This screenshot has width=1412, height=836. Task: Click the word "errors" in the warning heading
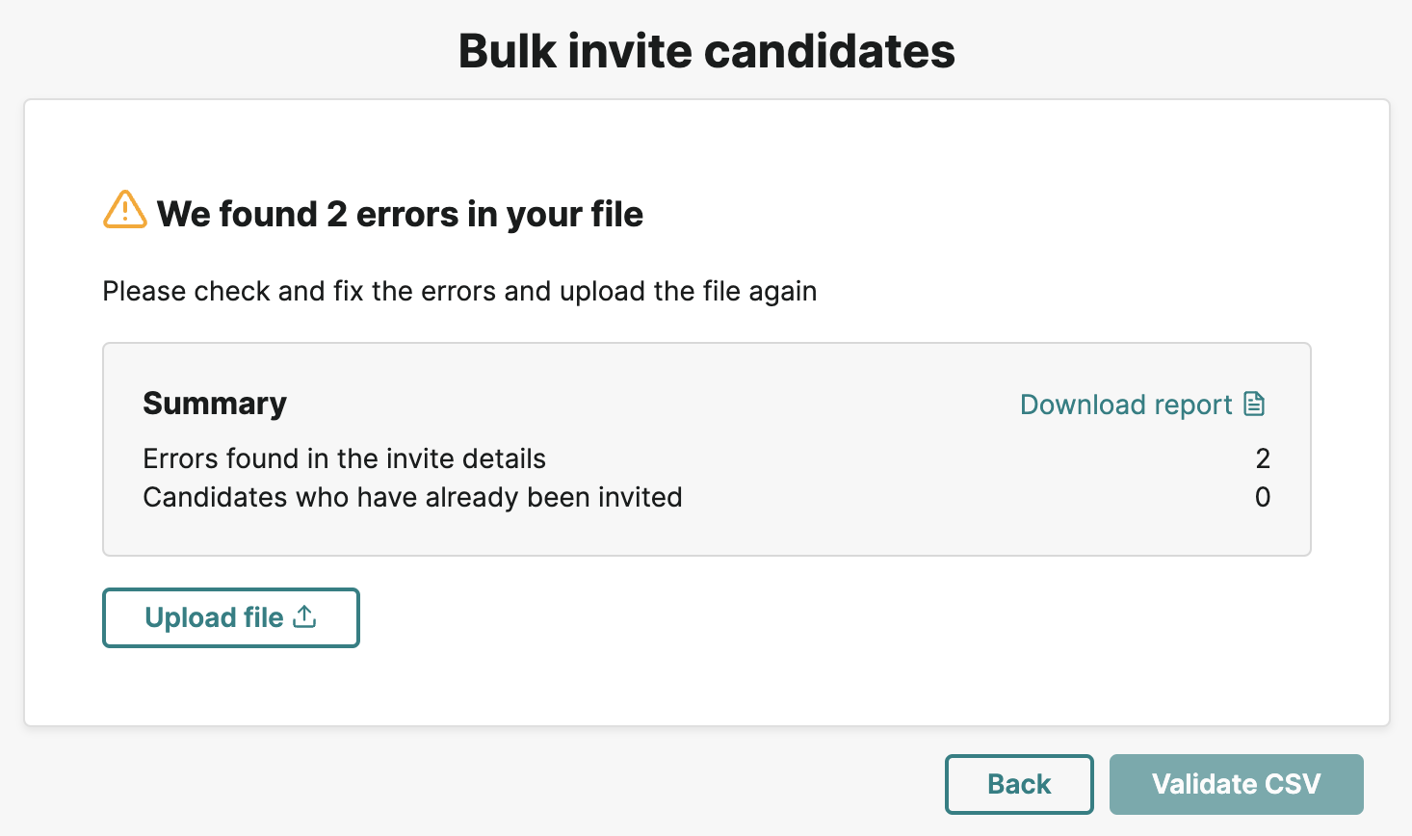point(407,214)
